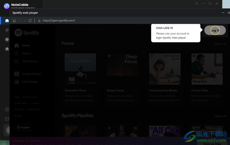Open the All Out 2010s playlist thumbnail
The image size is (230, 145).
[165, 131]
